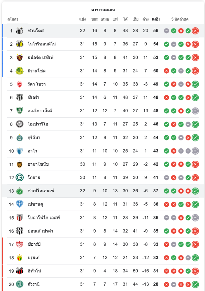
Task: Open the อิทัวโน่ team link
Action: coord(34,271)
